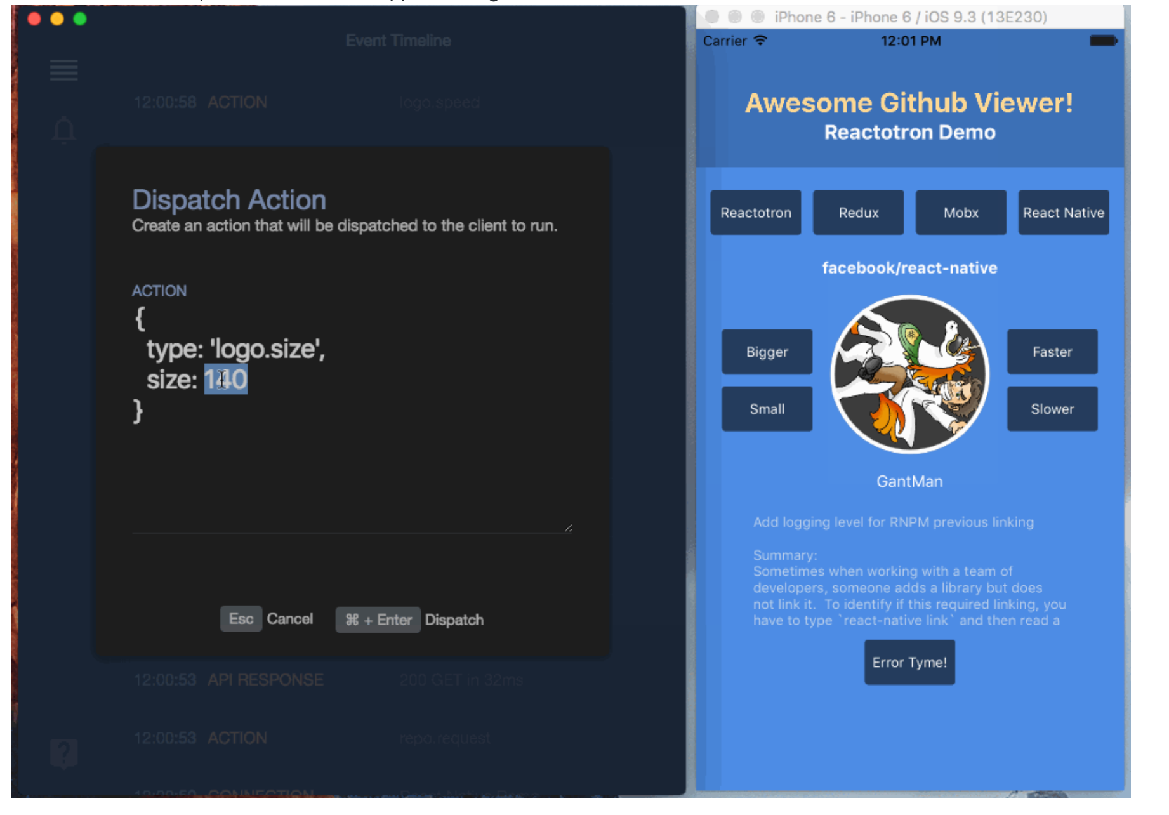Dispatch the action with Cmd+Enter button
This screenshot has width=1169, height=815.
click(x=409, y=620)
